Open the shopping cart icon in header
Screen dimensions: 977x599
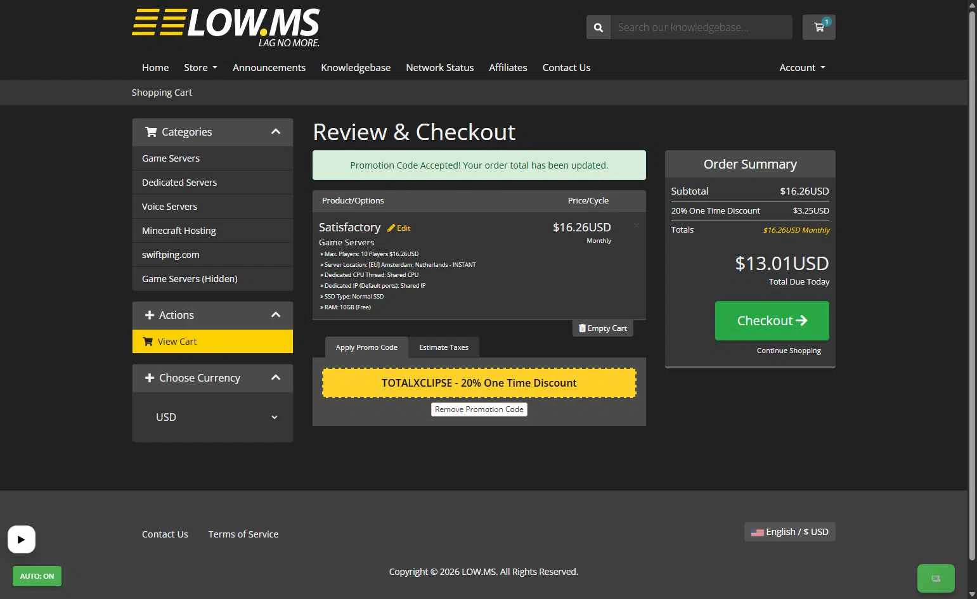click(818, 27)
